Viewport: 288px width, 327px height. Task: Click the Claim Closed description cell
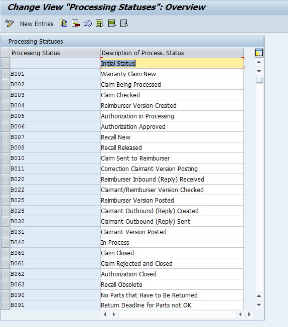[172, 253]
